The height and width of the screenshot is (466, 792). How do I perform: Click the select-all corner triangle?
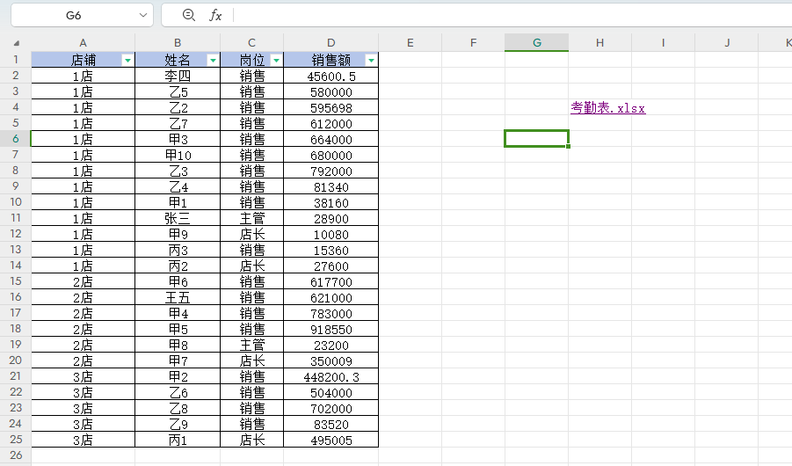(16, 43)
